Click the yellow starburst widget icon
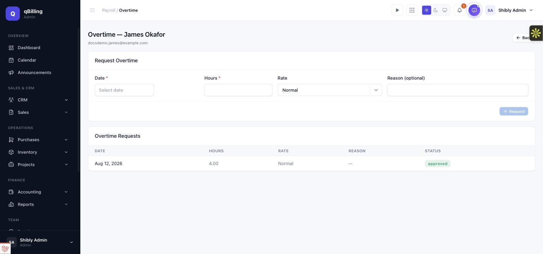This screenshot has height=254, width=543. tap(536, 33)
